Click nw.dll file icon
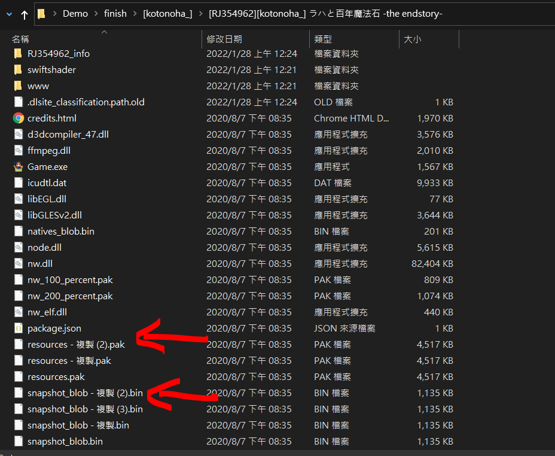 coord(19,263)
